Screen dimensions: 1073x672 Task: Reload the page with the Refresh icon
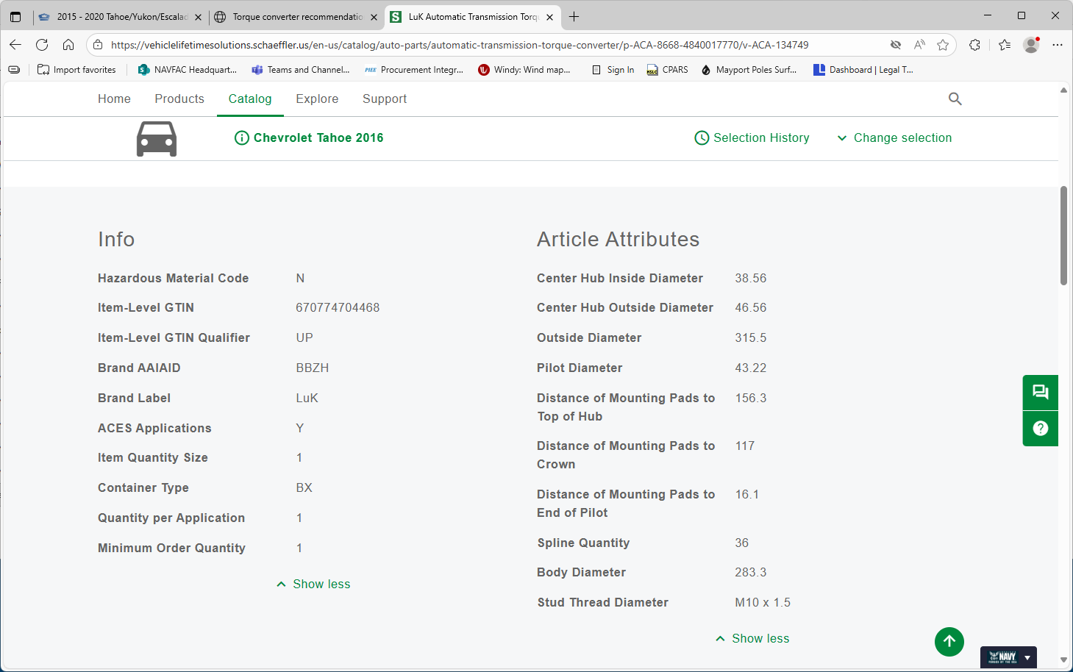(42, 45)
